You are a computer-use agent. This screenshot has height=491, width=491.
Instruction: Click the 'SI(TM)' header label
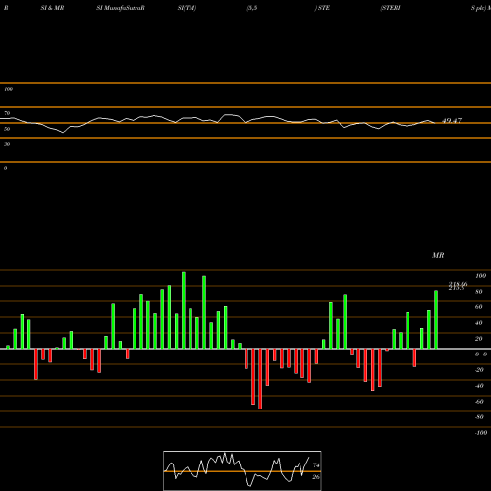coord(187,8)
